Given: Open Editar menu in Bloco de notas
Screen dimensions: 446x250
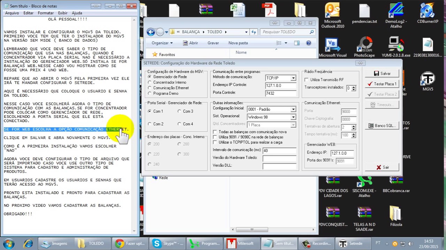Looking at the screenshot, I should point(28,13).
